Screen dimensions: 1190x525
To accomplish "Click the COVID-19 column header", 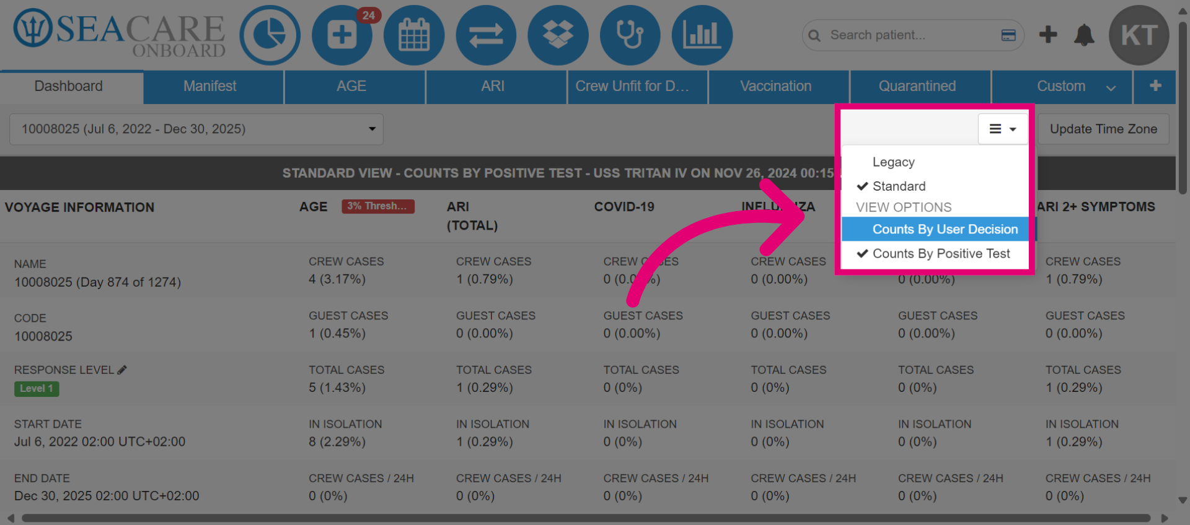I will (624, 207).
